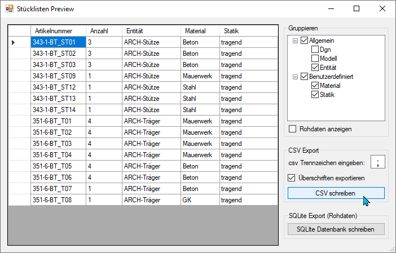This screenshot has width=396, height=253.
Task: Click the row selector arrow of first row
Action: coord(14,42)
